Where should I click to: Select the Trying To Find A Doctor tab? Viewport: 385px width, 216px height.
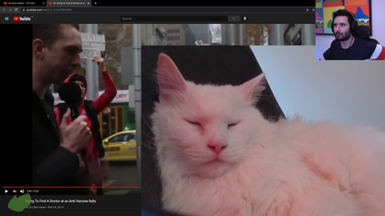click(67, 3)
